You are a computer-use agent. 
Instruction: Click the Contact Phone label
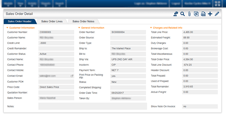[x=16, y=65]
